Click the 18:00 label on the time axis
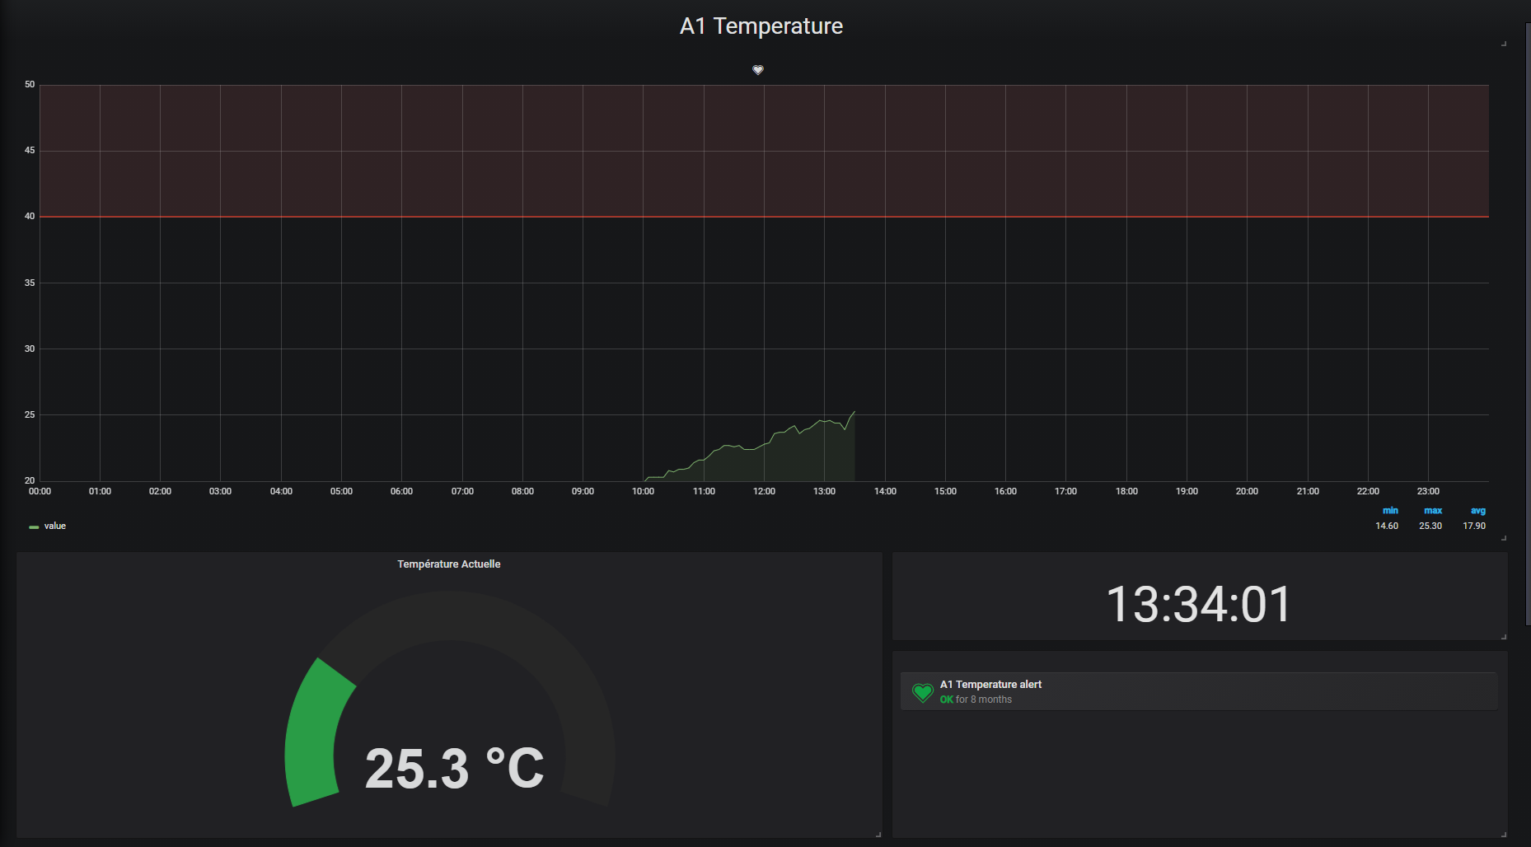 (1126, 491)
